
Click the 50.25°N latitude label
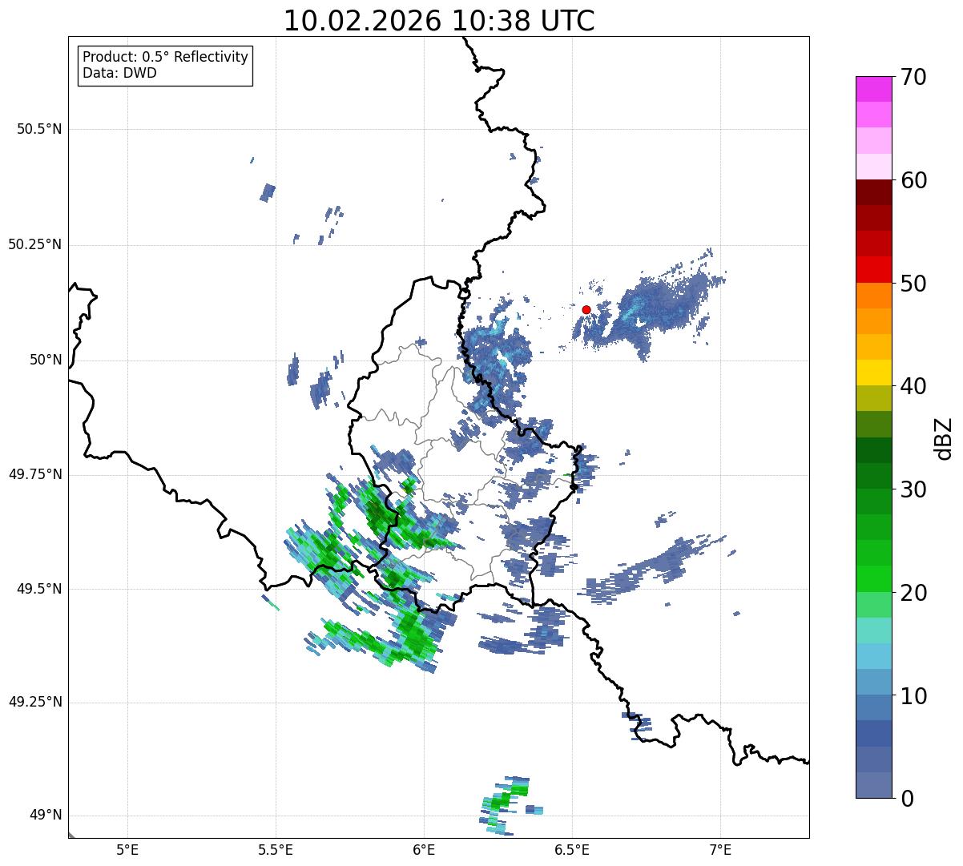(x=34, y=244)
